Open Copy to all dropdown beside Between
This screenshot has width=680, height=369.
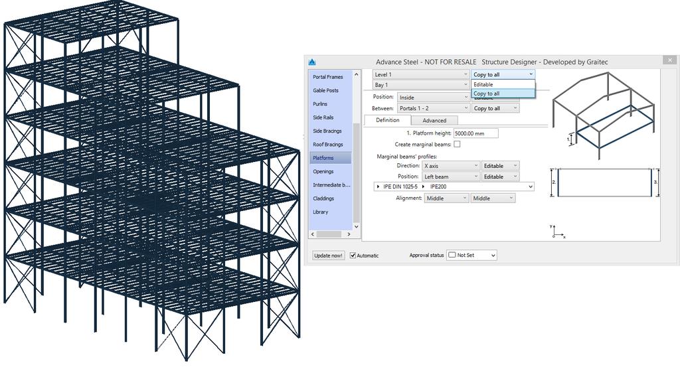point(495,108)
